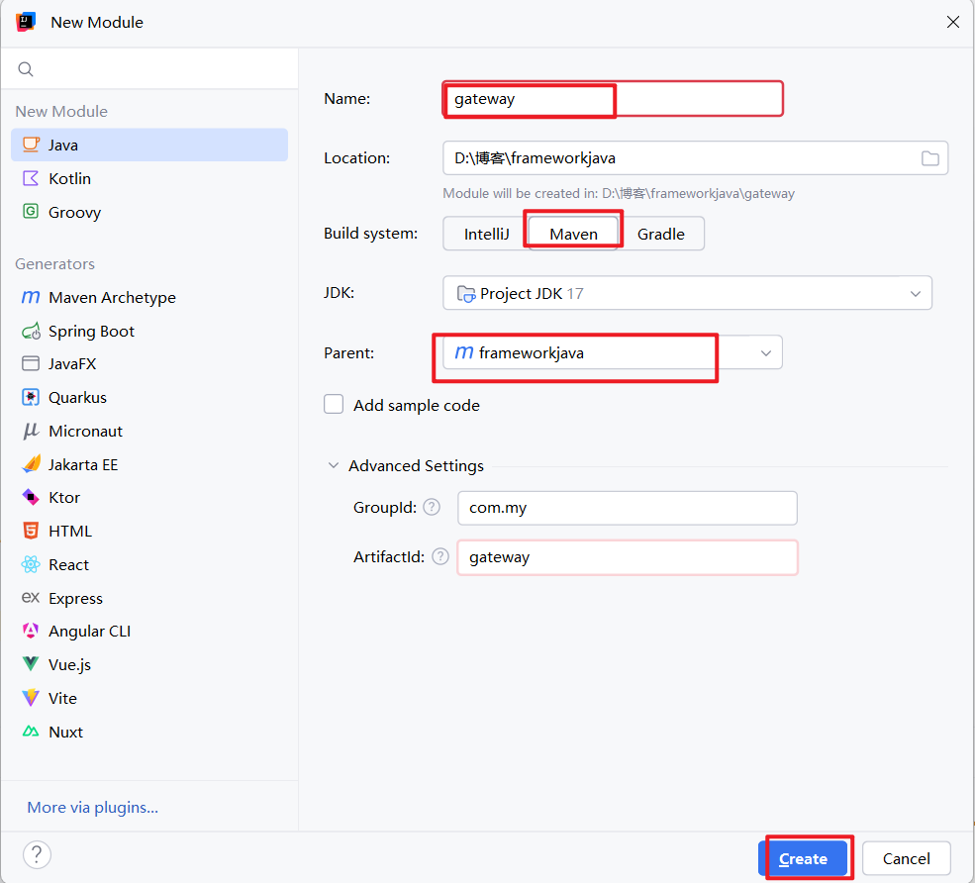Click the Name input field
This screenshot has width=975, height=883.
613,99
